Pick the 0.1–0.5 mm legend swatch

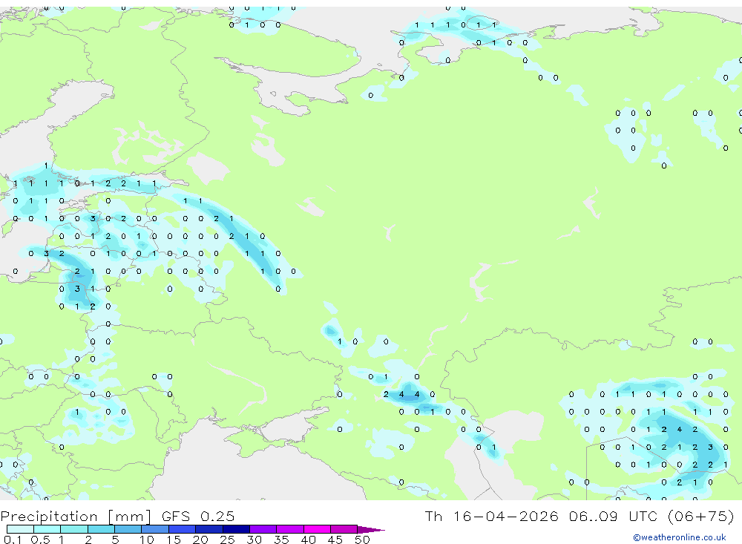[x=20, y=529]
